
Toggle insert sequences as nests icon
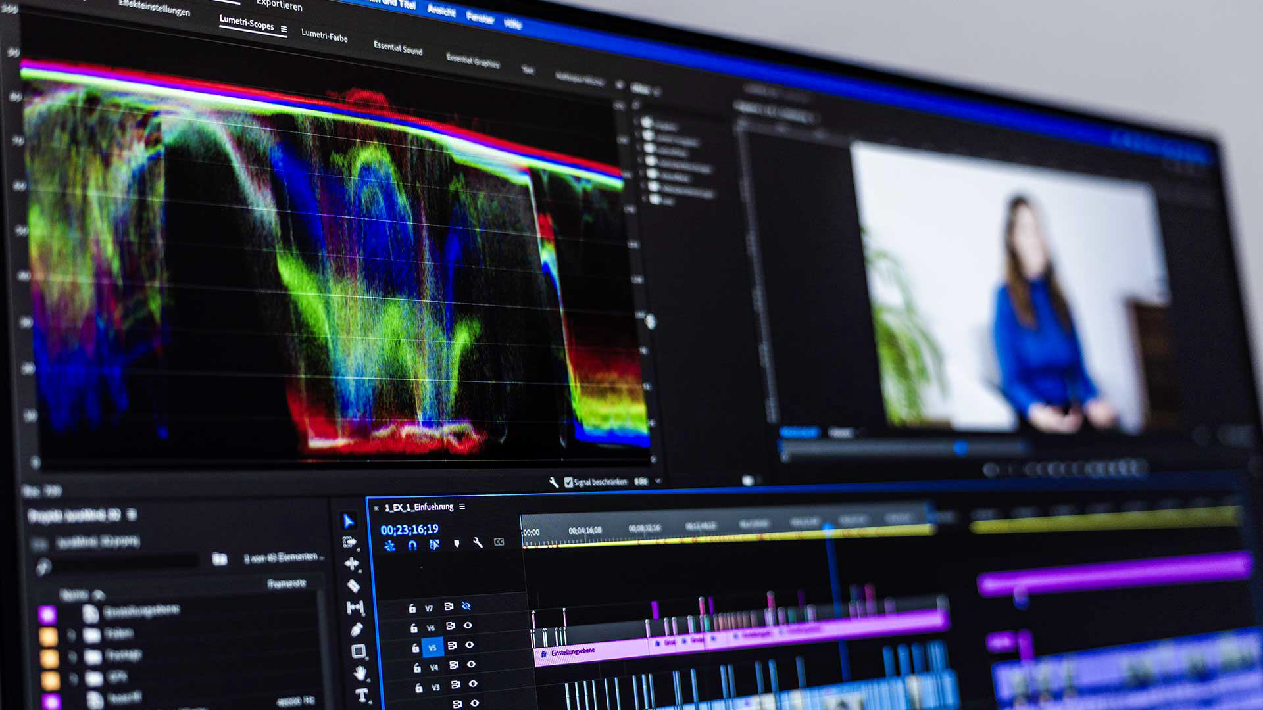(389, 545)
